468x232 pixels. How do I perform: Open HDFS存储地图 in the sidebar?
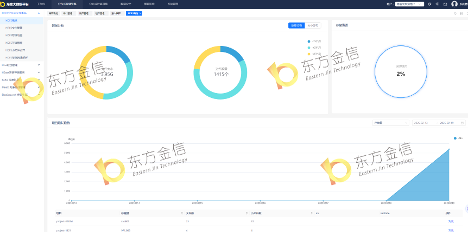(22, 35)
